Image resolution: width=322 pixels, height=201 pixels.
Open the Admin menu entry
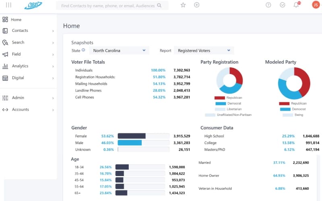tap(28, 98)
